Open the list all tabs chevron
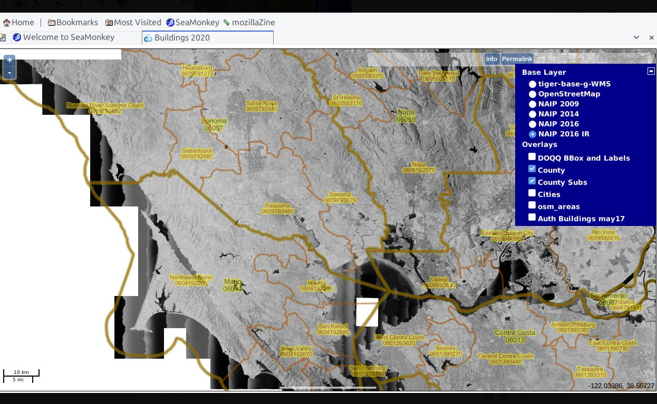Image resolution: width=657 pixels, height=404 pixels. 636,37
